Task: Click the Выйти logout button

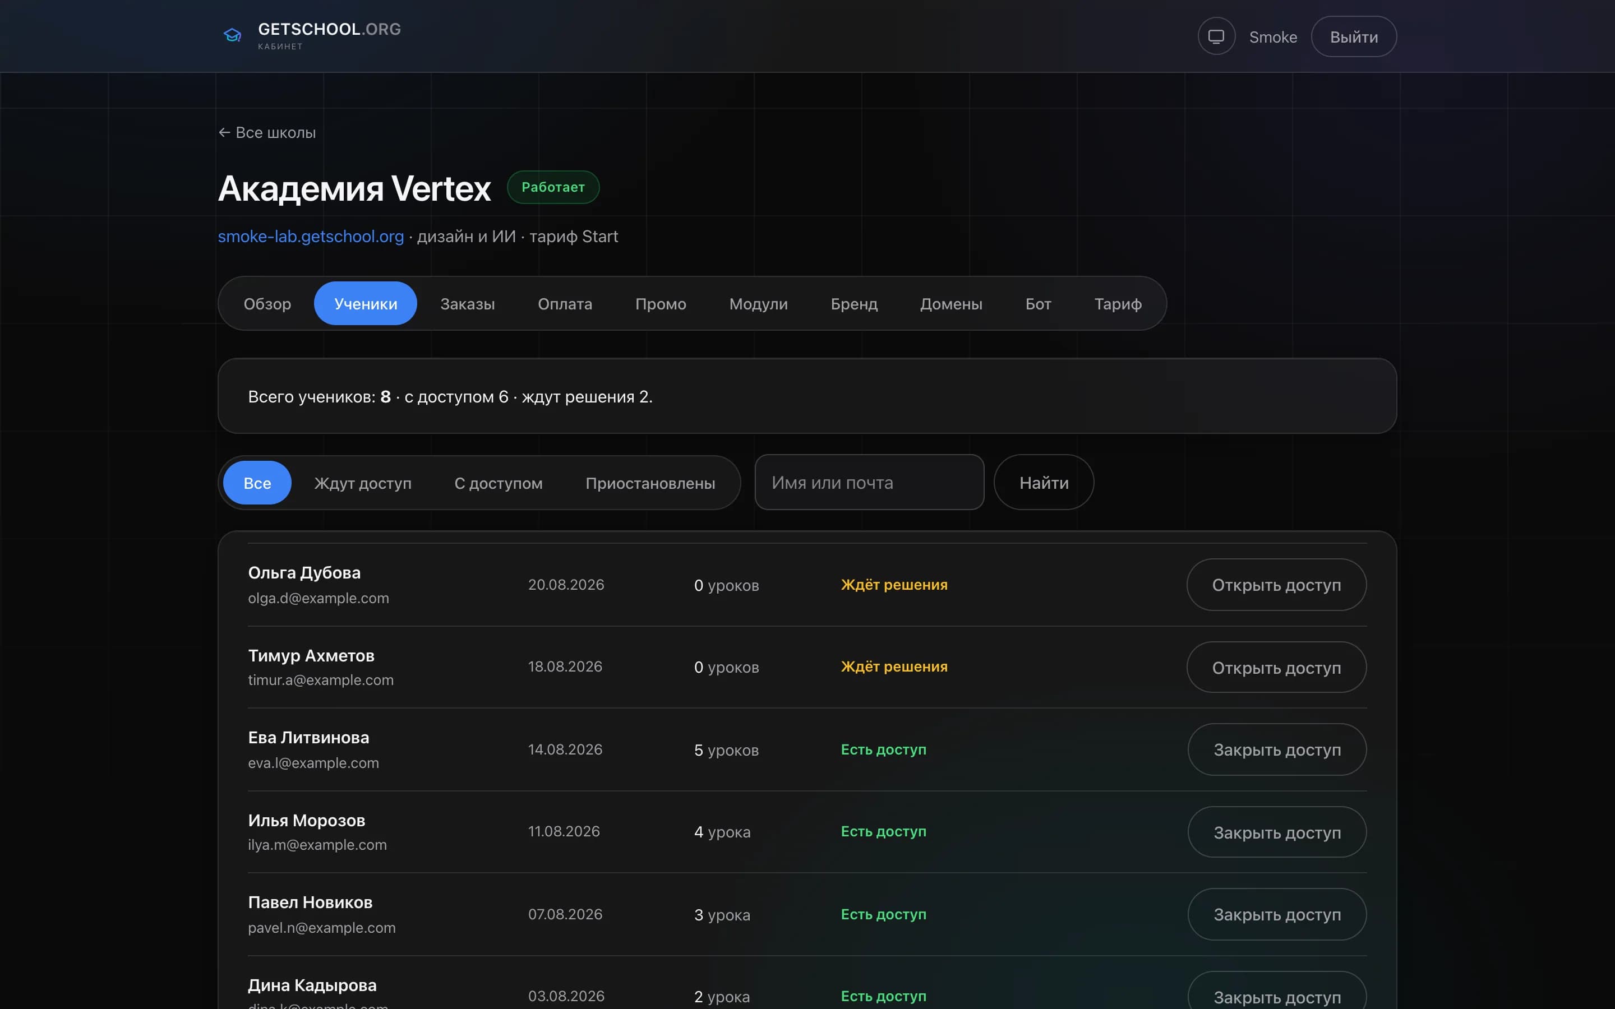Action: (x=1353, y=36)
